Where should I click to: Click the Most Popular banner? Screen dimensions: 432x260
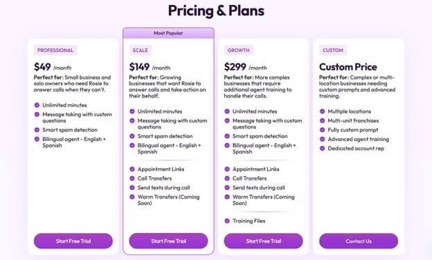168,33
